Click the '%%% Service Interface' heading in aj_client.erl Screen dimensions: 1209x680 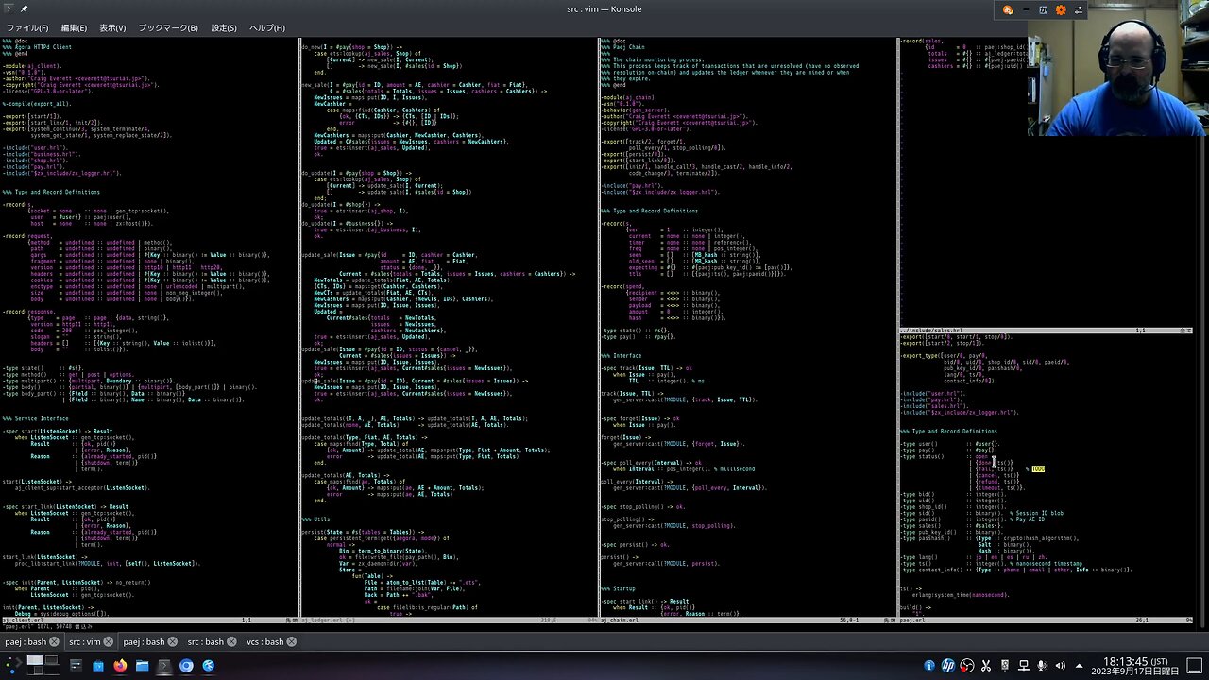pos(35,418)
